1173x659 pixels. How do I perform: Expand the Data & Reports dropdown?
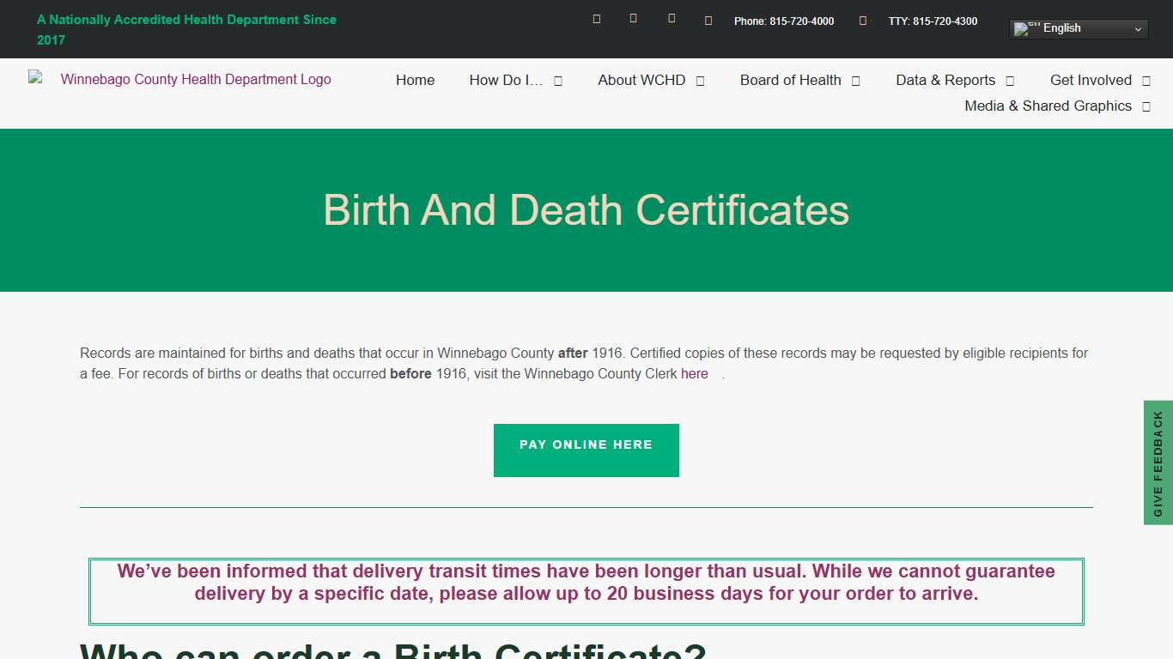pos(1011,80)
